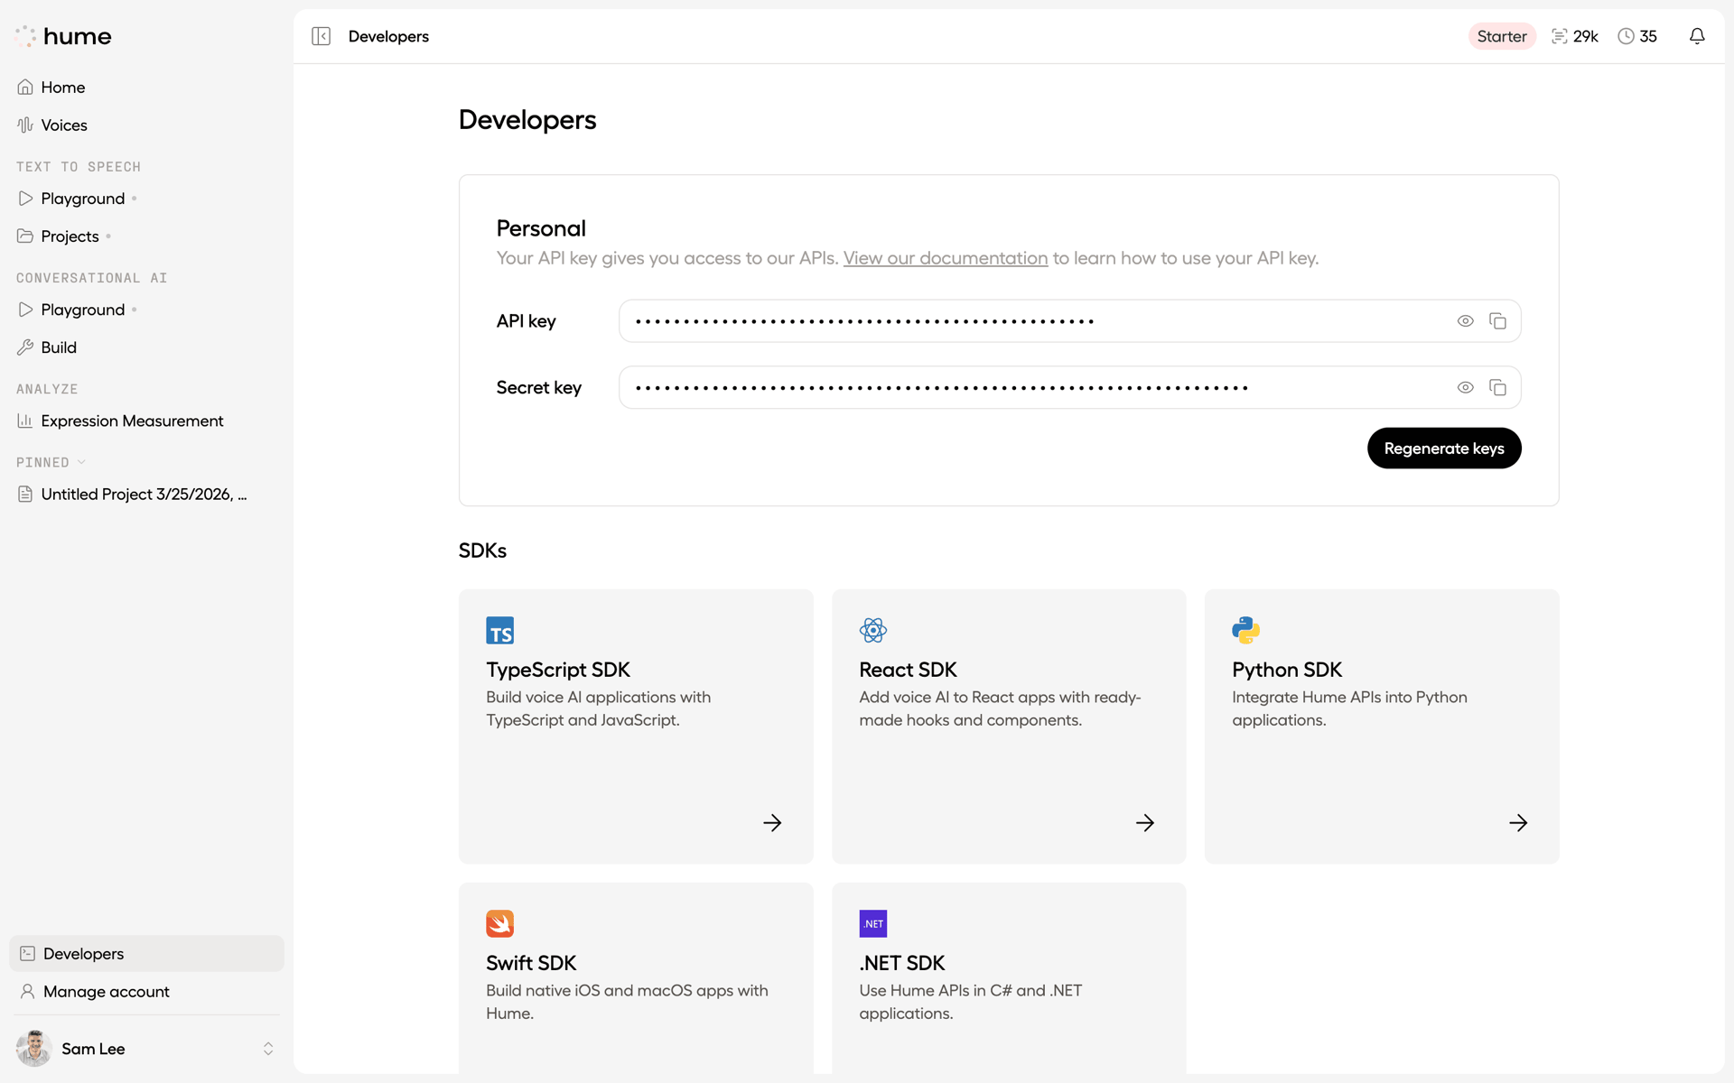Click the React logo icon

tap(872, 630)
